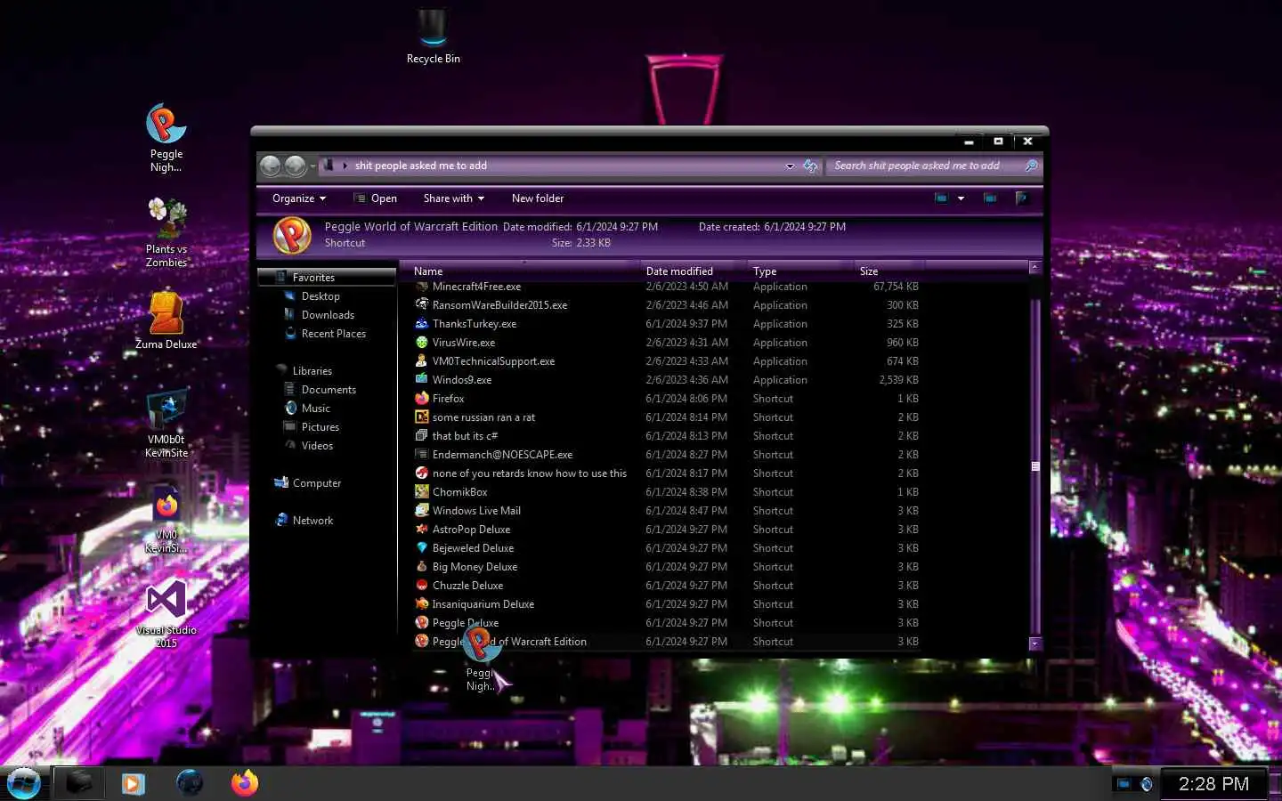Select the Zuma Deluxe desktop icon
Screen dimensions: 1282x801
[166, 320]
